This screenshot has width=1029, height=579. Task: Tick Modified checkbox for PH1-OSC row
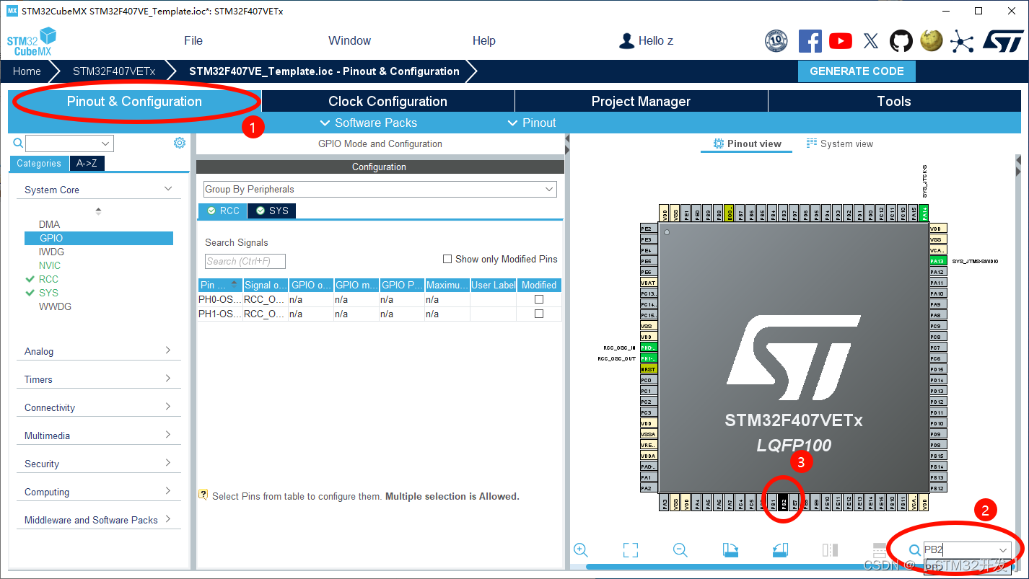pyautogui.click(x=538, y=314)
